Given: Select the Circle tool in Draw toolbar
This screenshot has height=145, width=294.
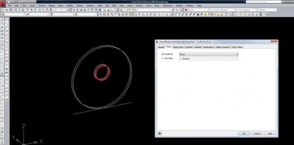Looking at the screenshot, I should coord(2,99).
